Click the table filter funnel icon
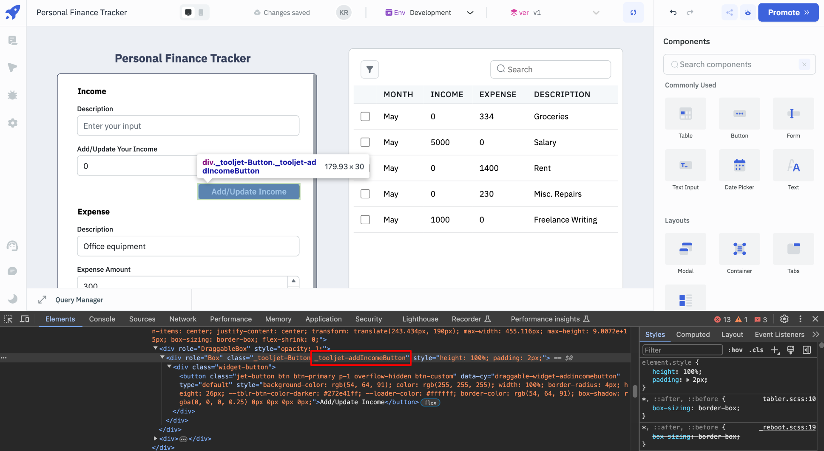 369,69
